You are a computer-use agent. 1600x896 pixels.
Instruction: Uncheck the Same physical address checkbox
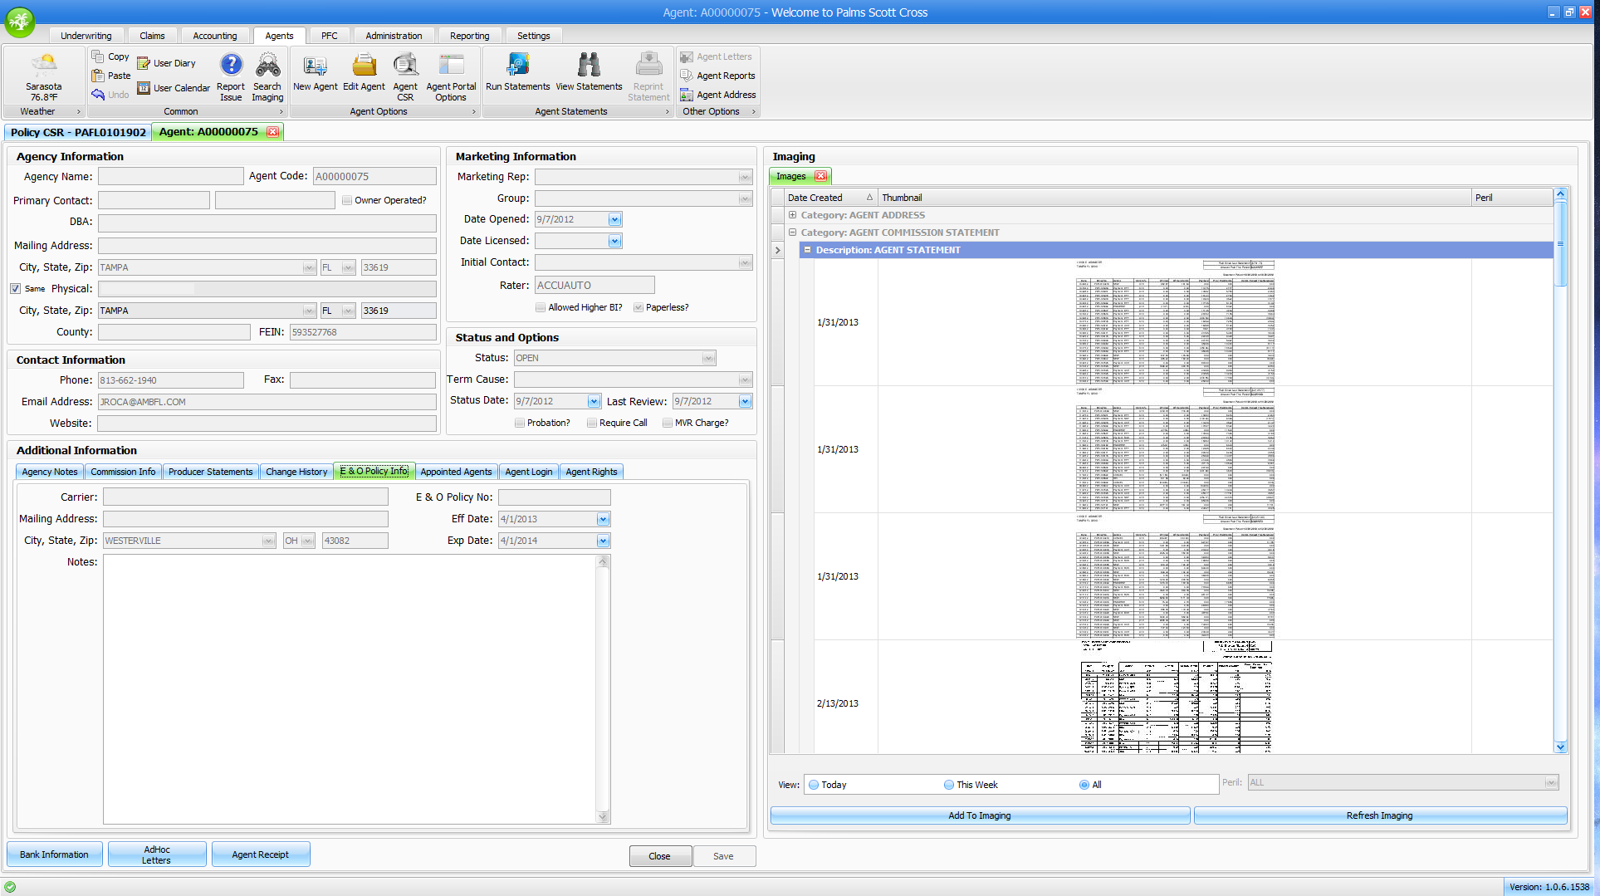coord(16,289)
